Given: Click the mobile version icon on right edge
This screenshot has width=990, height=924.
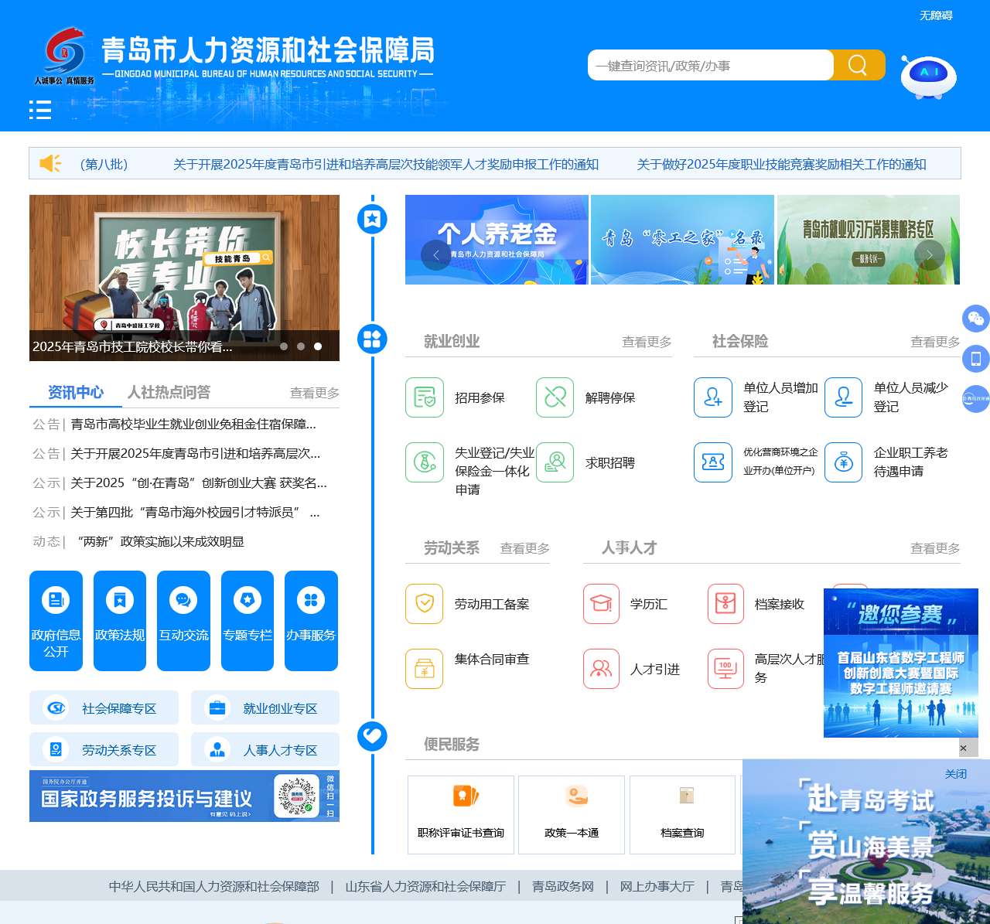Looking at the screenshot, I should (976, 359).
